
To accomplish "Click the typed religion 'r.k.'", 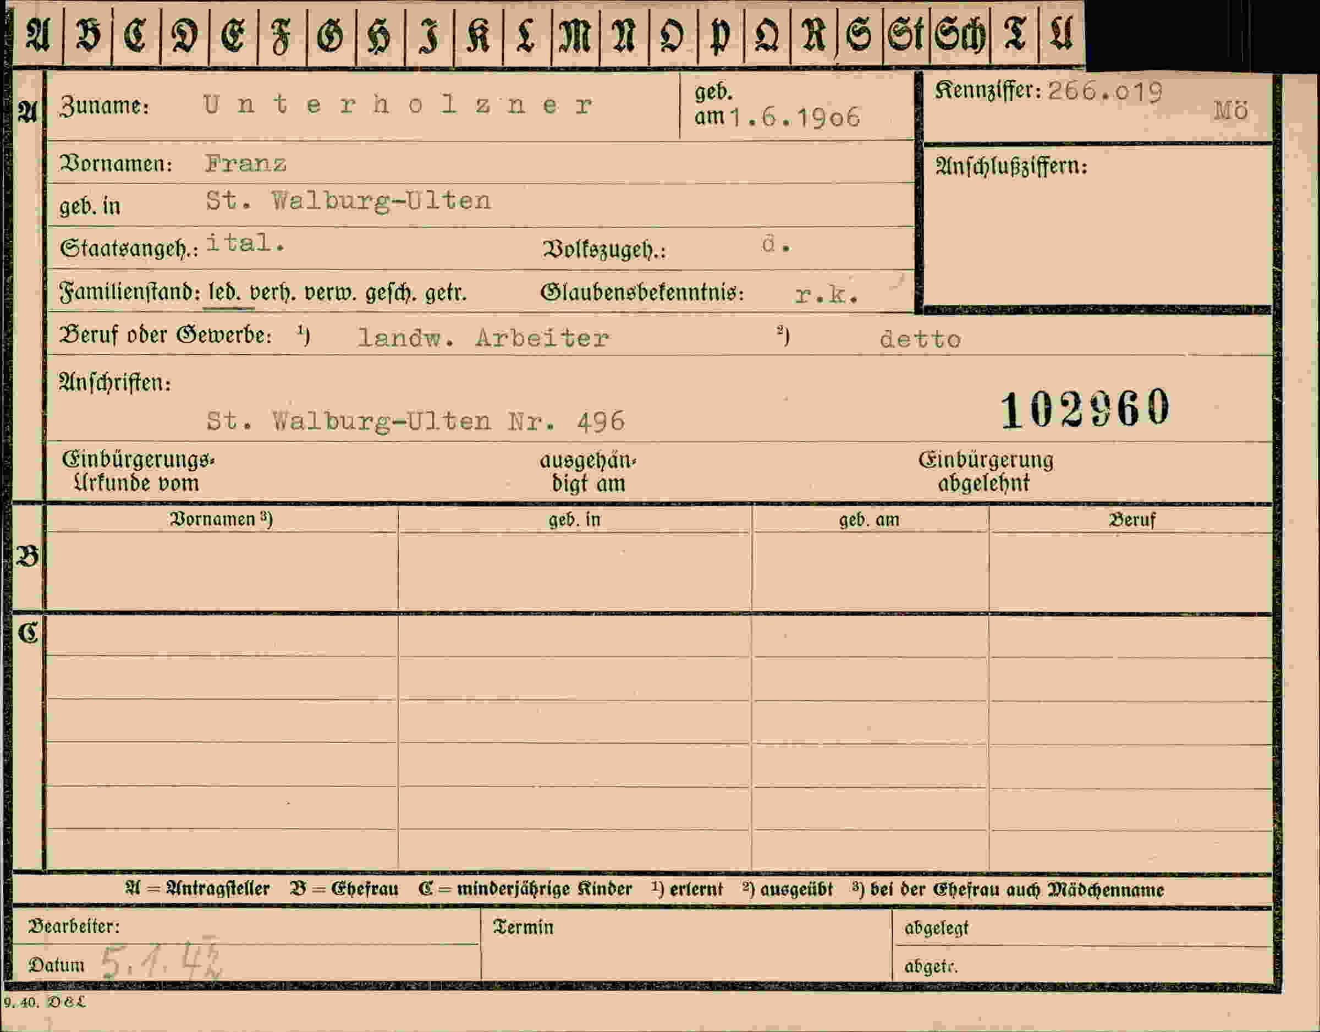I will click(x=827, y=294).
